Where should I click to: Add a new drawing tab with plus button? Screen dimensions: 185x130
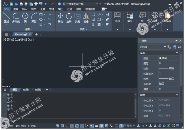coord(36,34)
